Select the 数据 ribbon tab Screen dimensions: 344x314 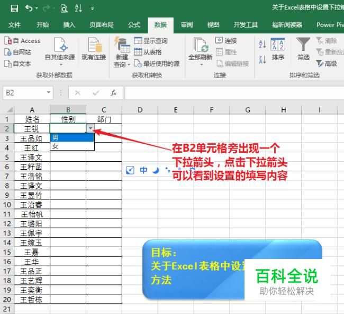coord(160,24)
